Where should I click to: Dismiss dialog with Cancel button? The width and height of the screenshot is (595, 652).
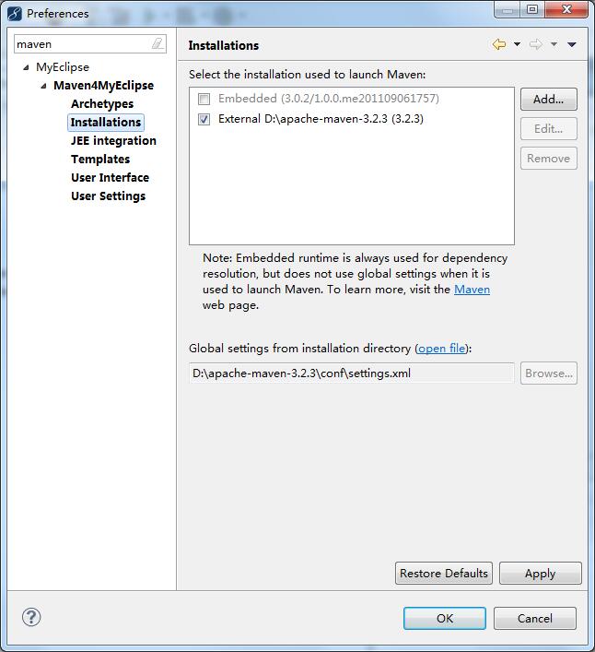(535, 618)
